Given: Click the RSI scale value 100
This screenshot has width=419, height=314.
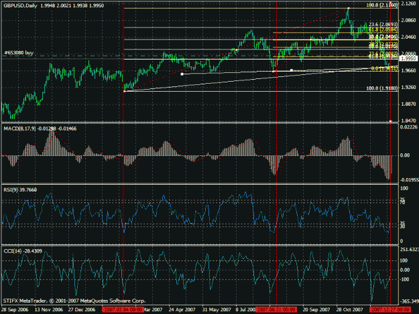Looking at the screenshot, I should click(x=404, y=188).
